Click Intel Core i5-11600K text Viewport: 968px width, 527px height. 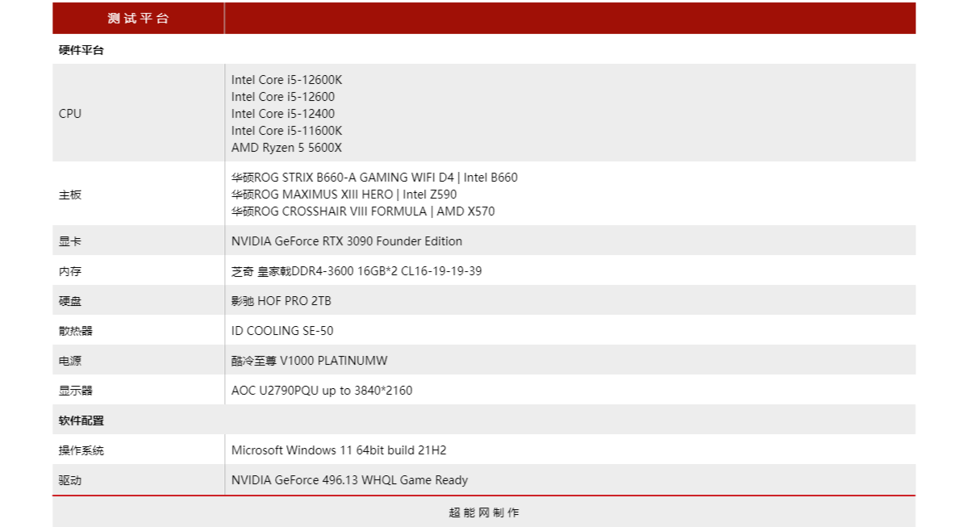click(x=287, y=131)
